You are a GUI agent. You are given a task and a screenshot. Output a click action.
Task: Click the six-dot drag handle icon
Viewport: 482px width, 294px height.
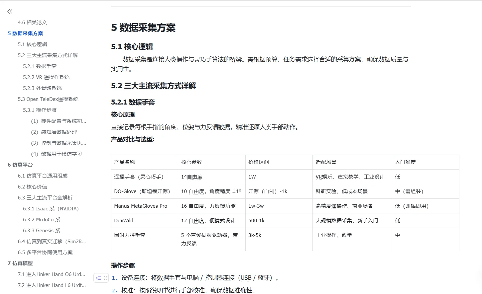[x=105, y=278]
